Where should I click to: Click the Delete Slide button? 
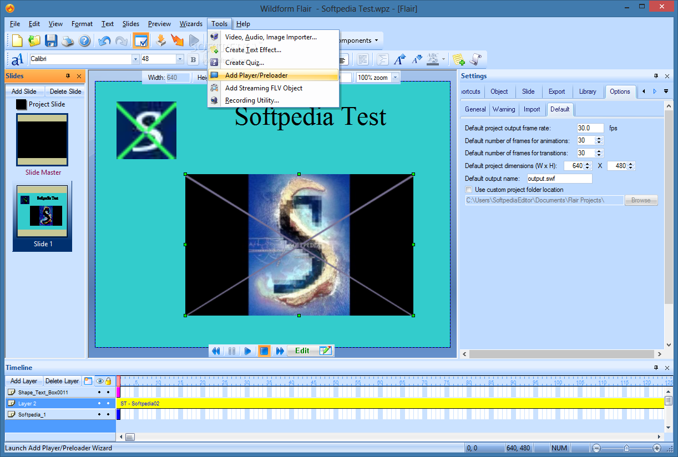65,92
